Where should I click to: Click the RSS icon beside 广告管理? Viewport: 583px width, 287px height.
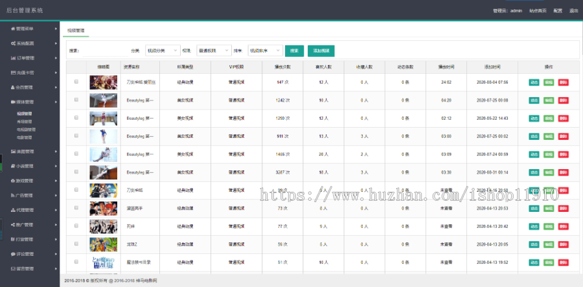coord(13,196)
